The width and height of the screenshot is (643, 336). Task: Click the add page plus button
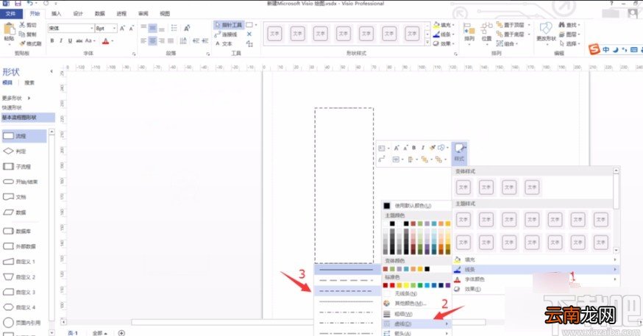pyautogui.click(x=121, y=333)
